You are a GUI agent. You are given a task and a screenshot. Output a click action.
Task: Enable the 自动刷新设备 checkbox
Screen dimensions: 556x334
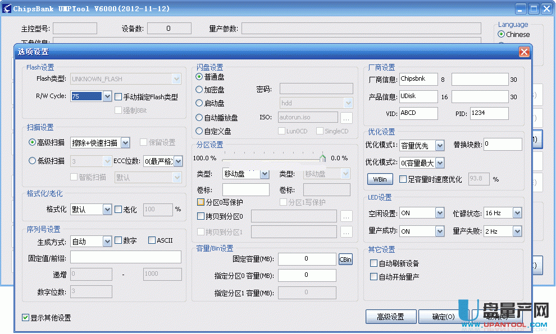[373, 263]
